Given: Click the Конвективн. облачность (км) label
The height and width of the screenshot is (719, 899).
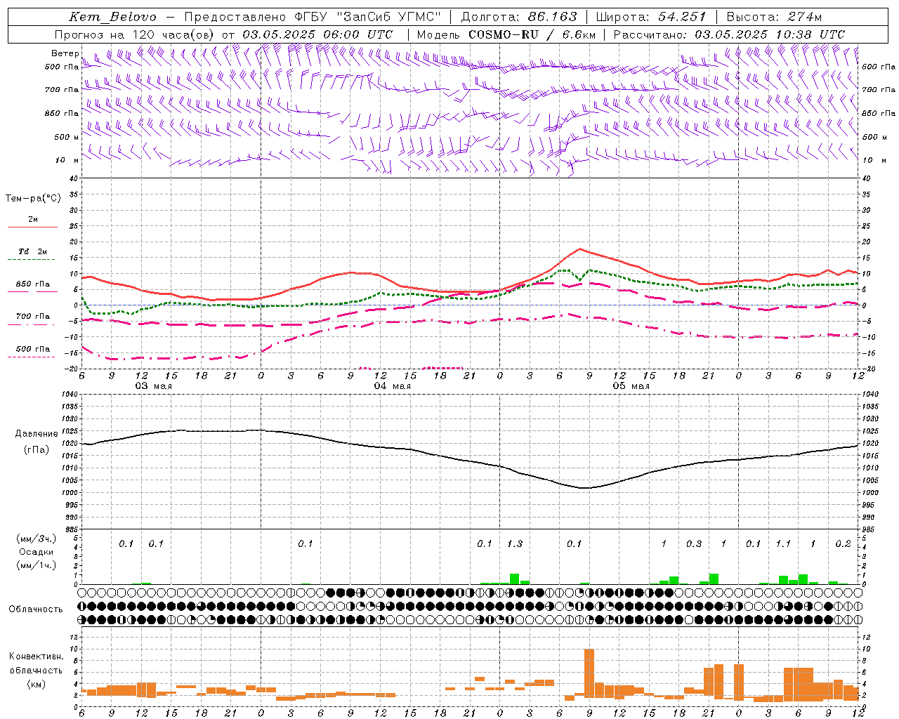Looking at the screenshot, I should [x=36, y=670].
